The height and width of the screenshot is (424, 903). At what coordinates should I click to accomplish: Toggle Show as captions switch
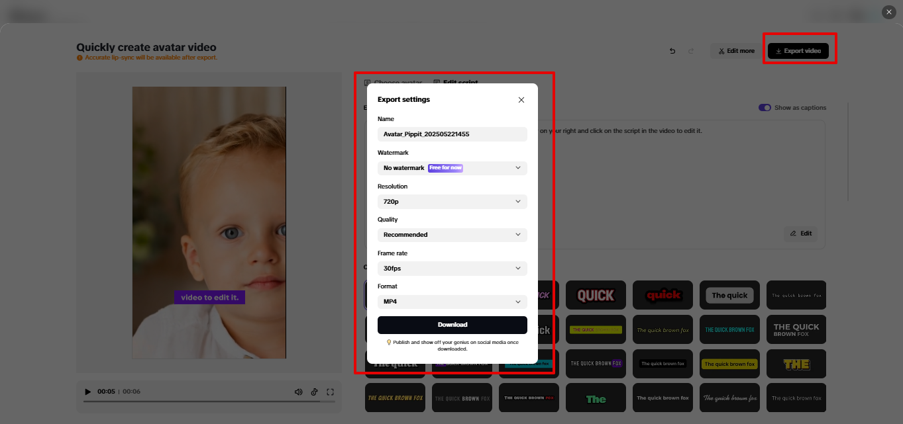[765, 107]
